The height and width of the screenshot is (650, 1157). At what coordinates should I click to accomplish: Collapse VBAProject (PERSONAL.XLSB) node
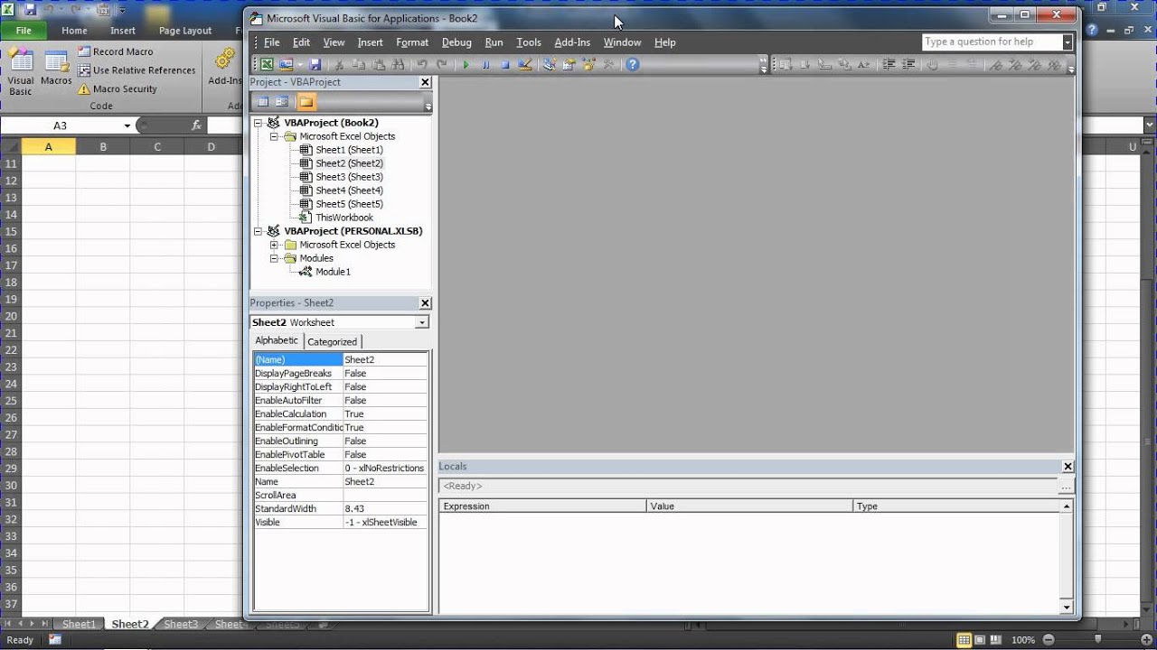(259, 231)
